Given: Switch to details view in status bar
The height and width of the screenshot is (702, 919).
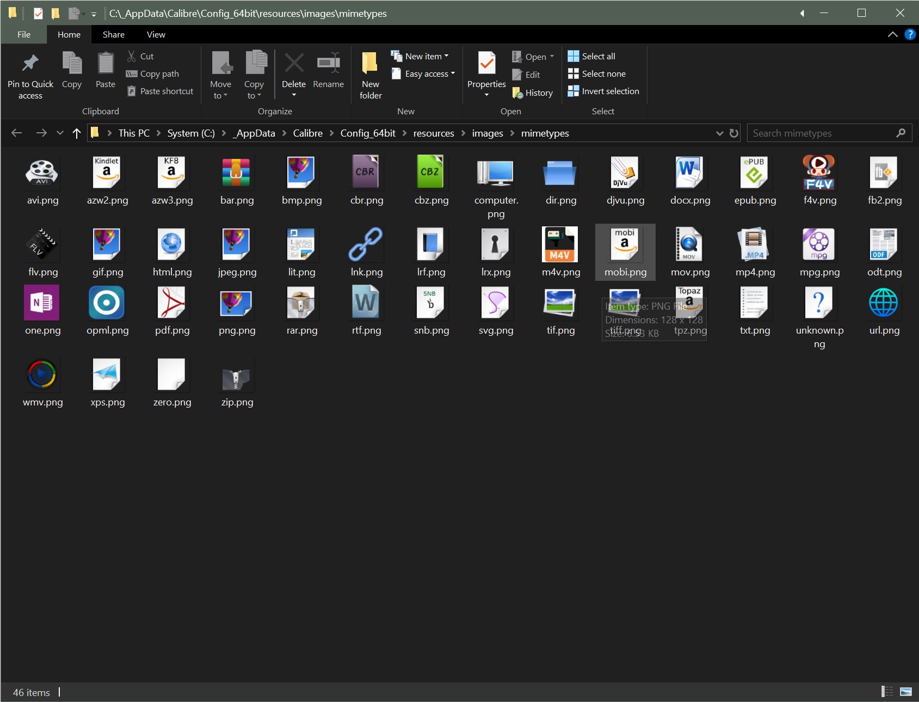Looking at the screenshot, I should point(887,692).
